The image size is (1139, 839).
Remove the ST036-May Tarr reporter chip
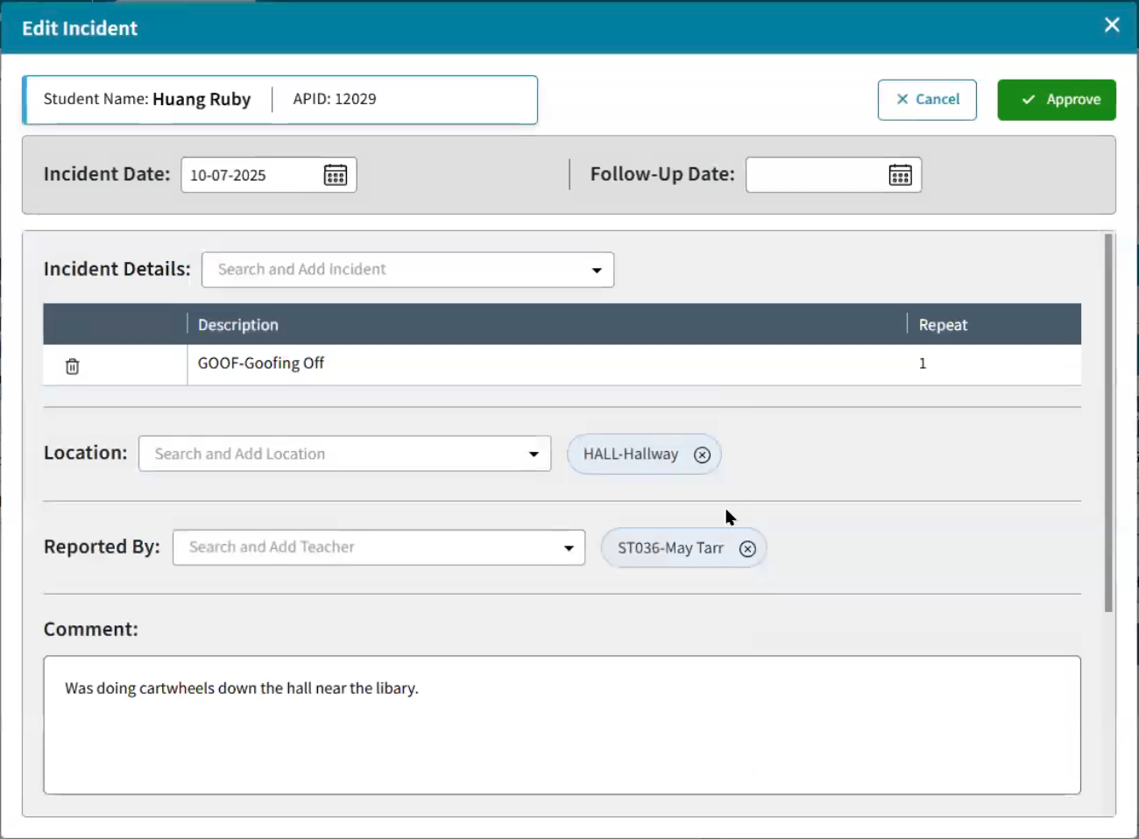click(x=747, y=548)
